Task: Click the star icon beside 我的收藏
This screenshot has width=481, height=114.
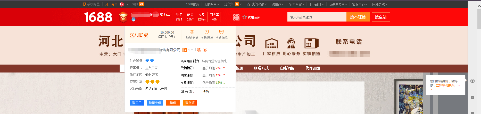Action: 248,4
